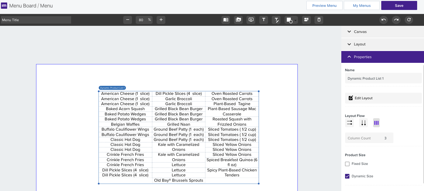Click the Column Count field
The image size is (424, 191).
(369, 138)
